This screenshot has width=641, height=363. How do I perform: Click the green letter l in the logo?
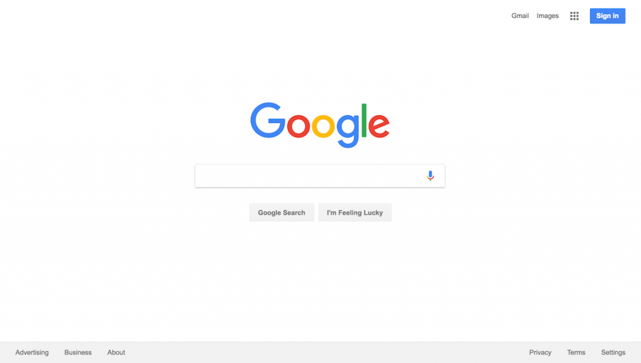click(x=364, y=120)
